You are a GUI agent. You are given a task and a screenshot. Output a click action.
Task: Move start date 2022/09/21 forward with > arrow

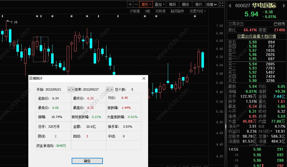point(73,89)
